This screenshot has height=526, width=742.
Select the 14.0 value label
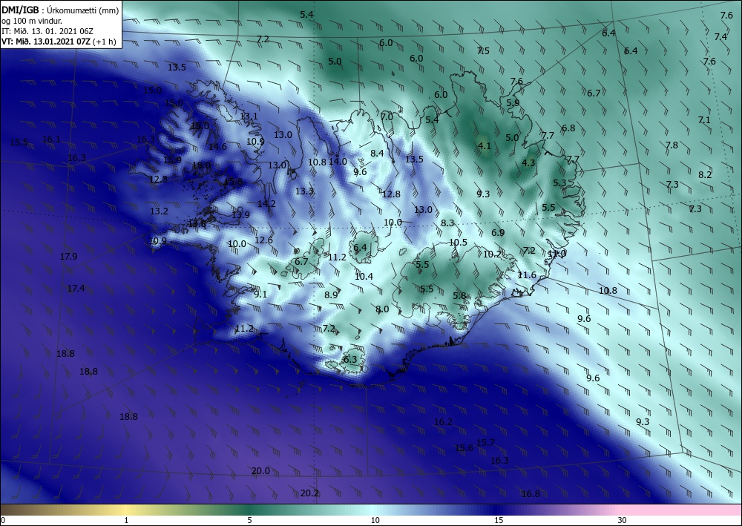(338, 161)
